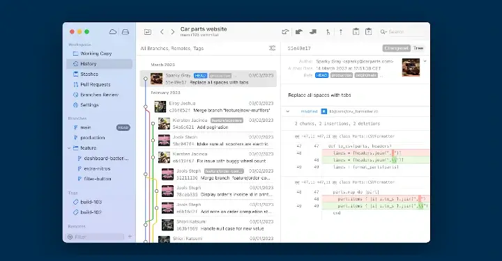The image size is (502, 261).
Task: Expand the author details chevron
Action: pos(425,61)
